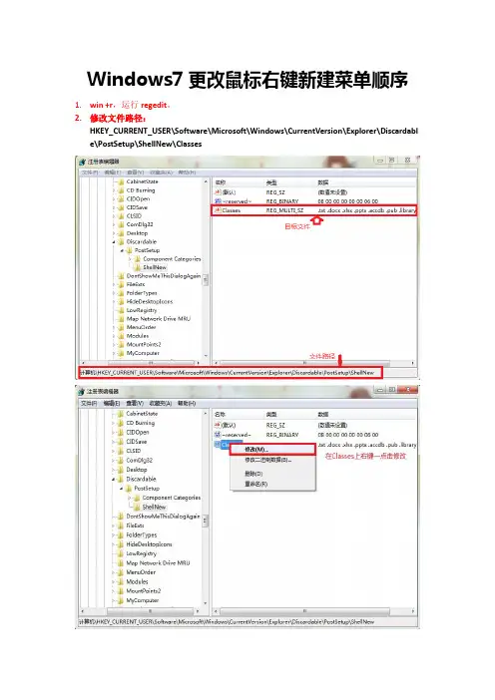The height and width of the screenshot is (700, 495).
Task: Select ShellNew key in lower window
Action: tap(154, 507)
